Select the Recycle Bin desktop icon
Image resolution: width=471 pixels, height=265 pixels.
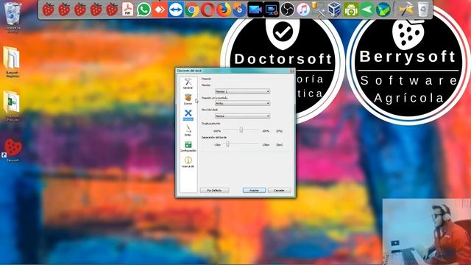13,18
